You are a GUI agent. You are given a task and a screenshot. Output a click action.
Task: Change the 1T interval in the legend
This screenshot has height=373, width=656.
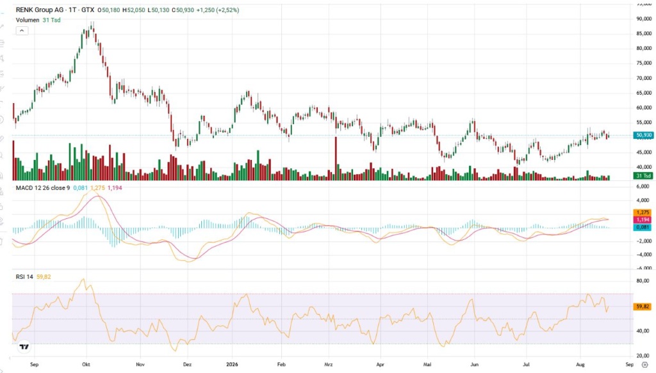coord(74,10)
